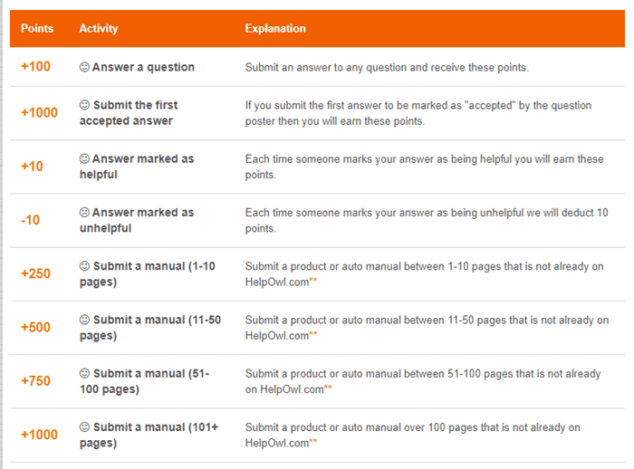634x469 pixels.
Task: Click the Points column header
Action: 37,28
